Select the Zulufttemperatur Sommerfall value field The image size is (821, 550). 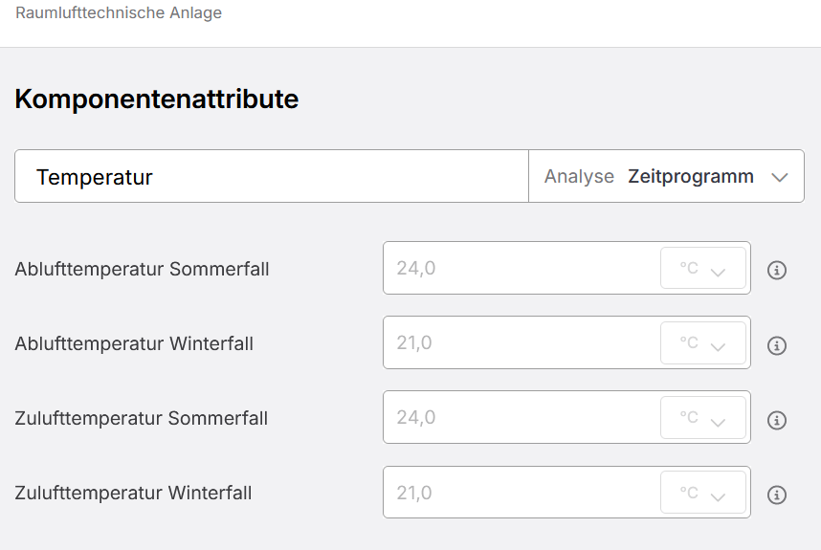[521, 417]
